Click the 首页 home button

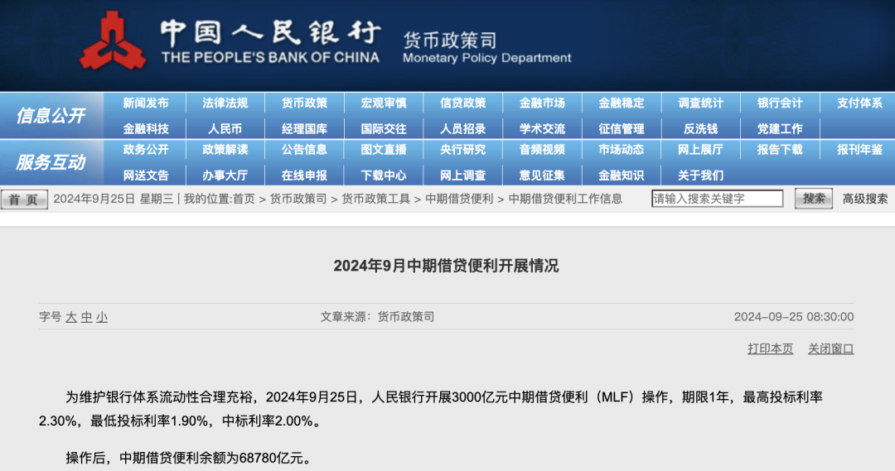click(x=24, y=199)
